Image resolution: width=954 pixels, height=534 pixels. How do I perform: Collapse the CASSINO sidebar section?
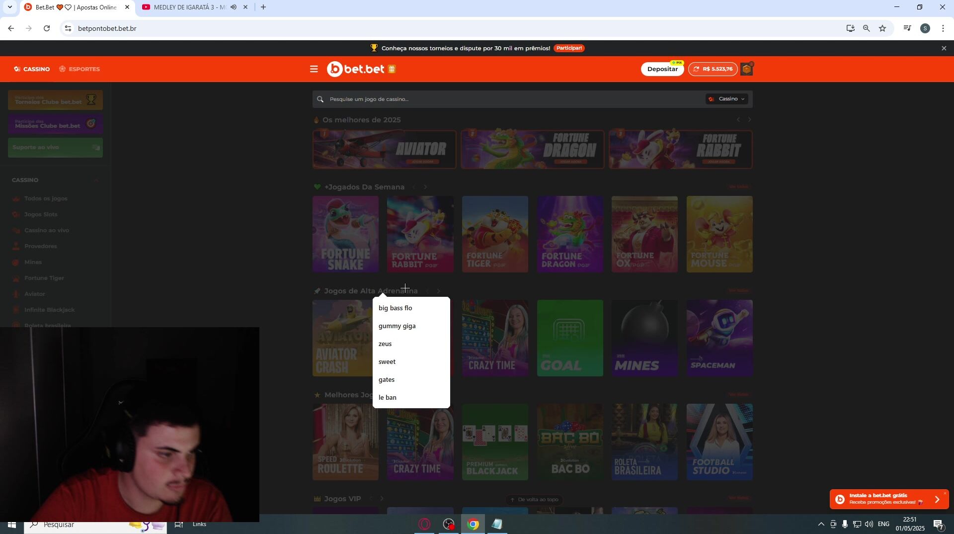pos(96,180)
